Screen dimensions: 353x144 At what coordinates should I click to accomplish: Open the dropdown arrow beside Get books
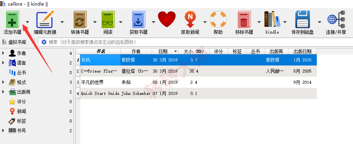153,22
